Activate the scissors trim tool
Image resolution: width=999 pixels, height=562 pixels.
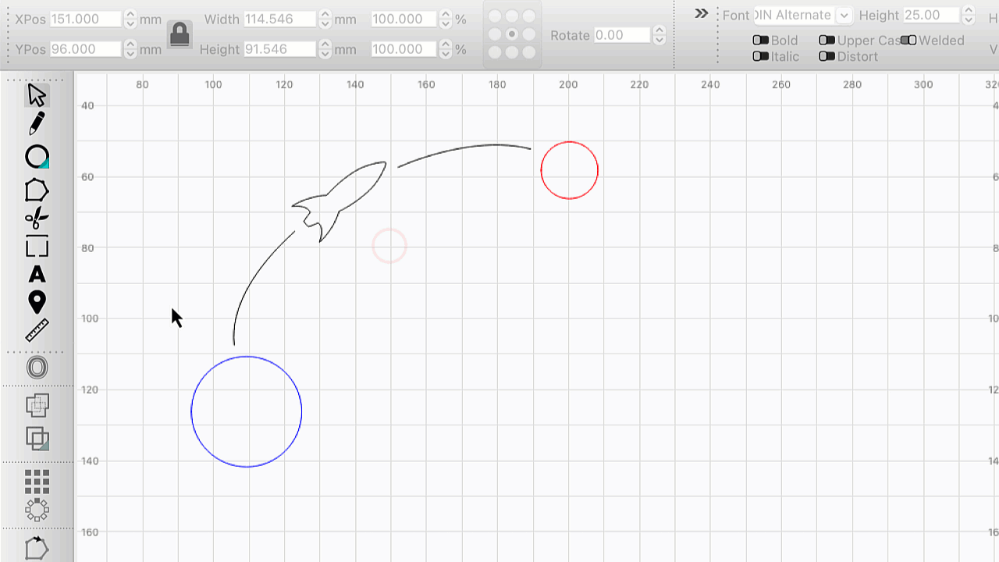click(x=37, y=219)
